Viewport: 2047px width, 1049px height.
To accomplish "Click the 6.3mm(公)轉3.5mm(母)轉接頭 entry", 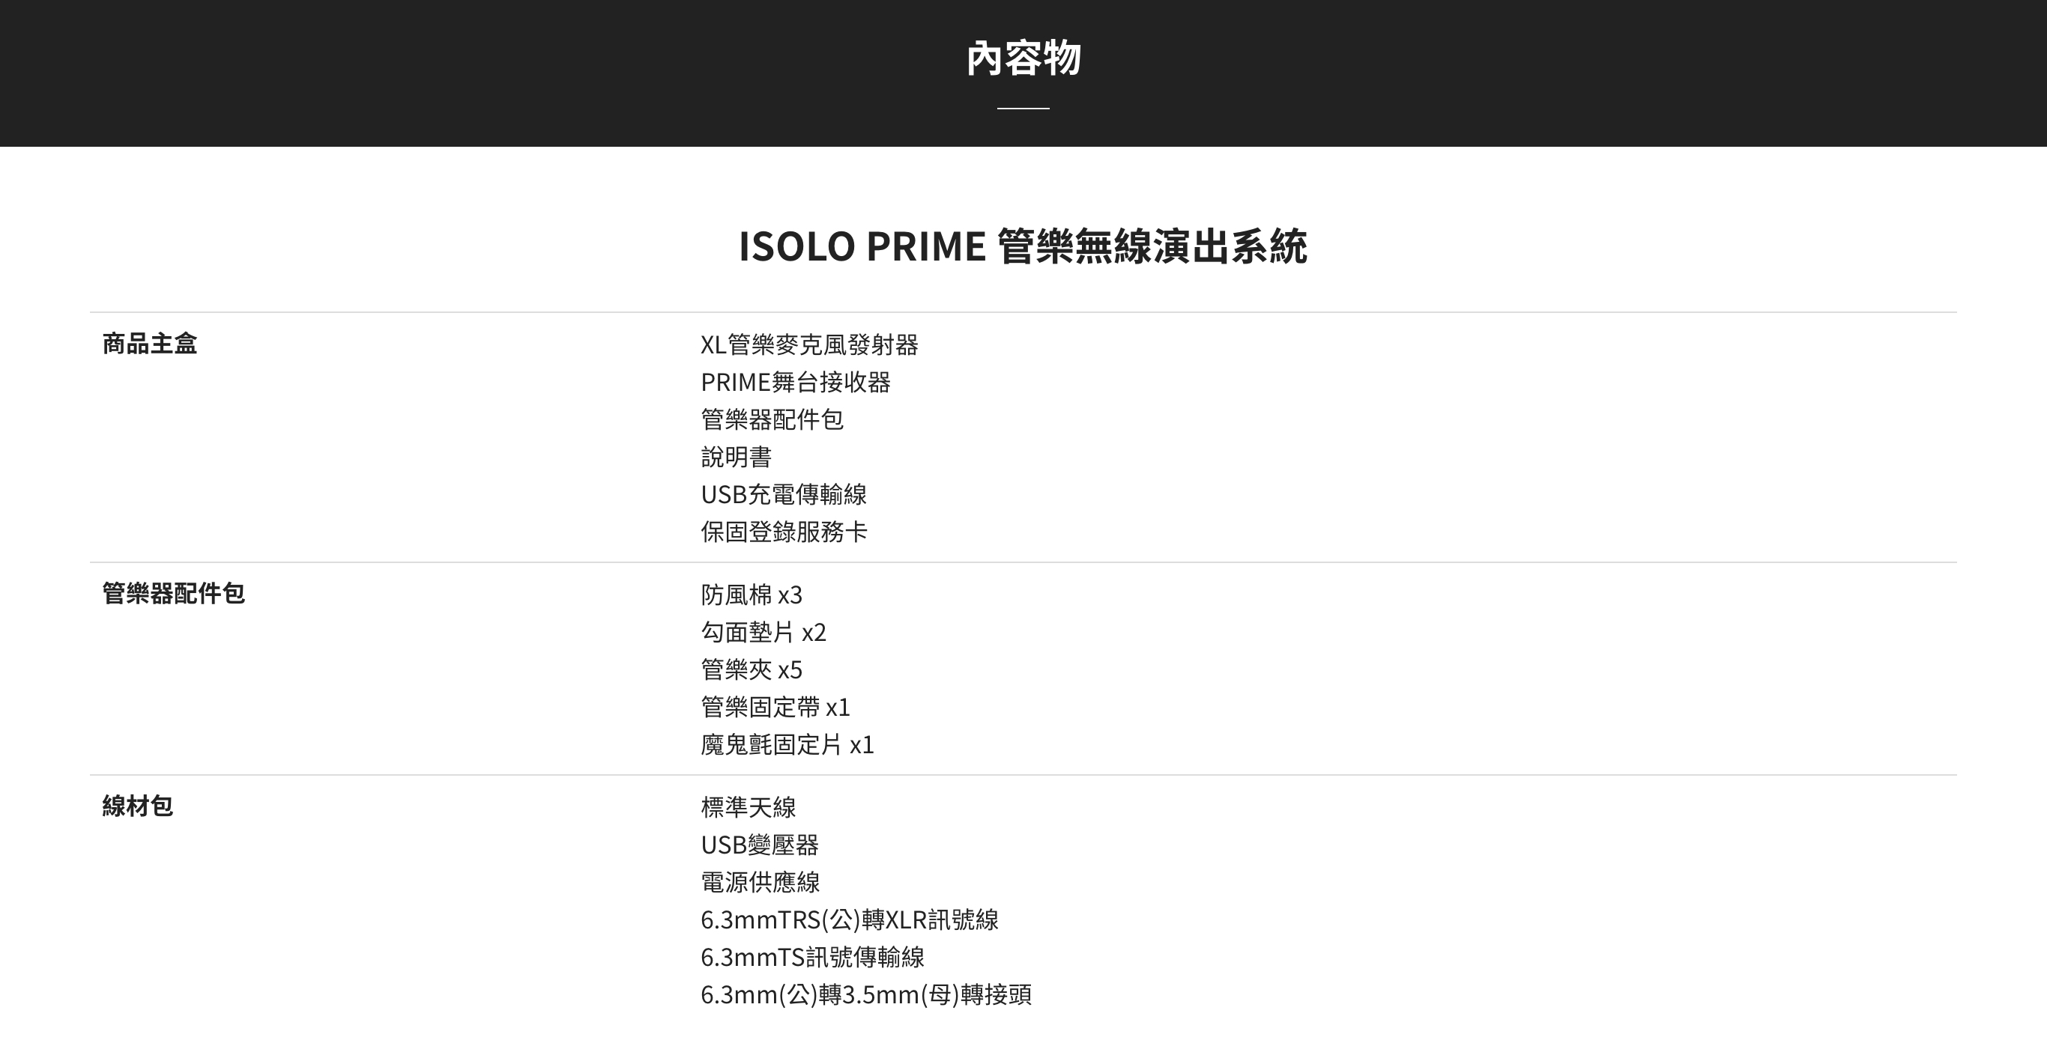I will 865,994.
